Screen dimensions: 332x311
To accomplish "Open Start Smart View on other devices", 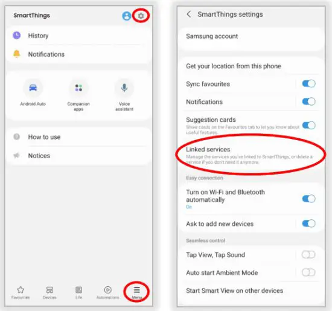I will point(251,290).
